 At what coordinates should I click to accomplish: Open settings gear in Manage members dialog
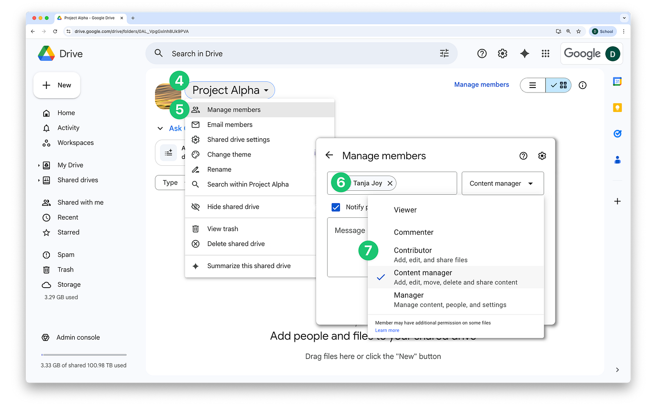pos(542,156)
